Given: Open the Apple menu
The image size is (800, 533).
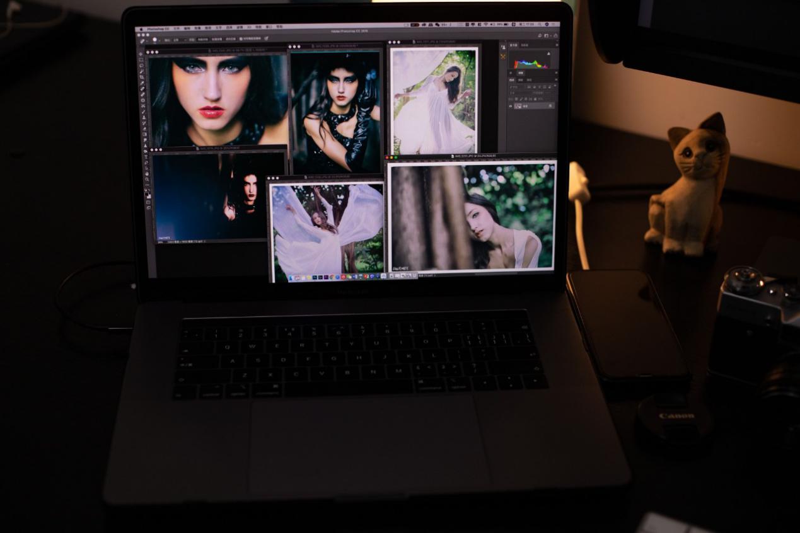Looking at the screenshot, I should pos(141,29).
